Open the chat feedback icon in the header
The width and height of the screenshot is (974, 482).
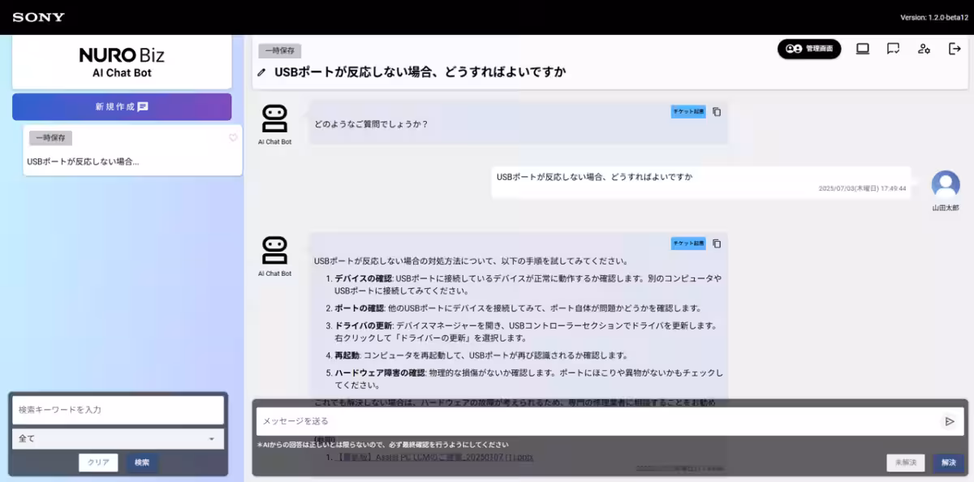pyautogui.click(x=893, y=49)
